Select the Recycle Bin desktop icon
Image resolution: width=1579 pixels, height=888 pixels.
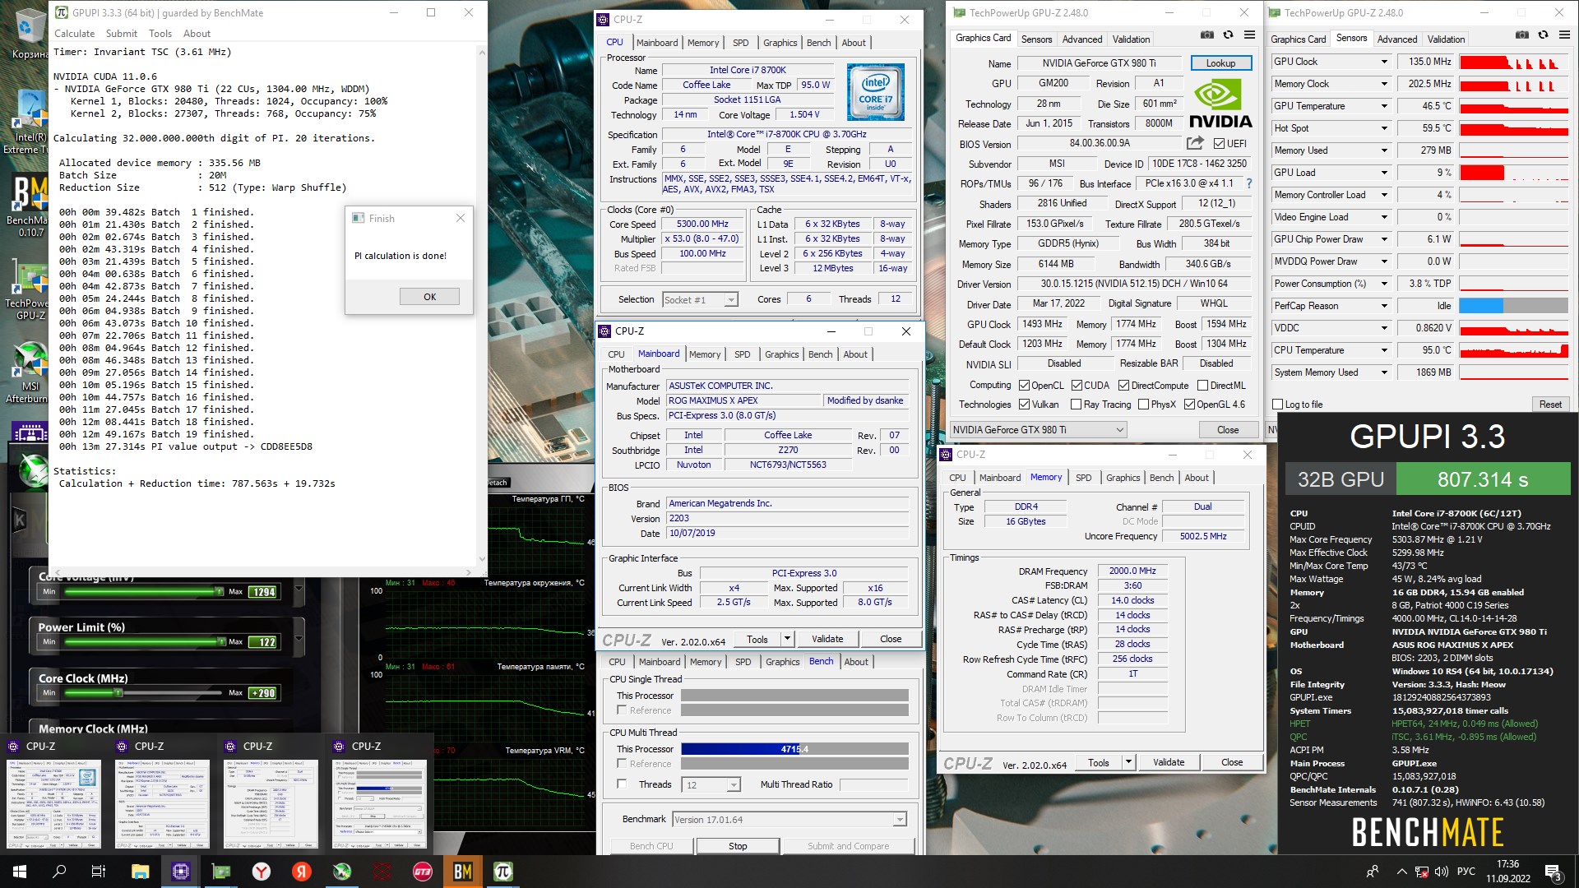(30, 33)
